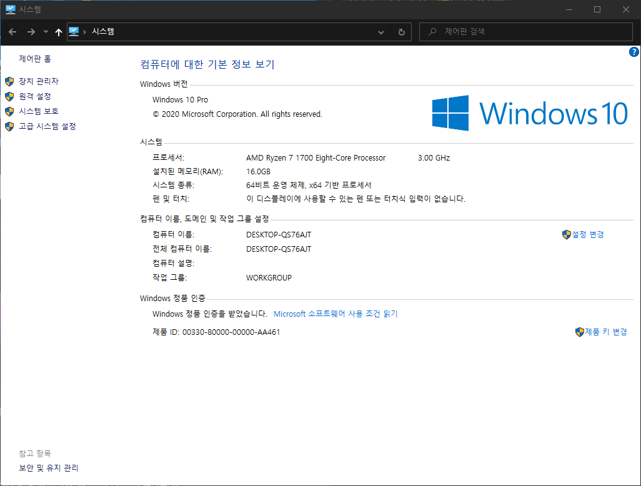Close the 시스템 window
Image resolution: width=641 pixels, height=486 pixels.
[626, 9]
